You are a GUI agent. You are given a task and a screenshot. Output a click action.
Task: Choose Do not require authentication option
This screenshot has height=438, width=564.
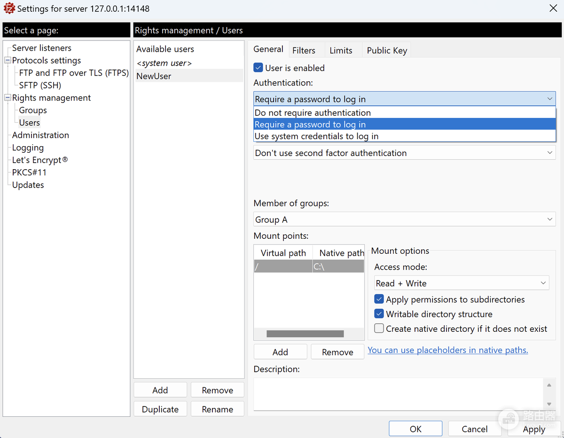click(x=405, y=113)
